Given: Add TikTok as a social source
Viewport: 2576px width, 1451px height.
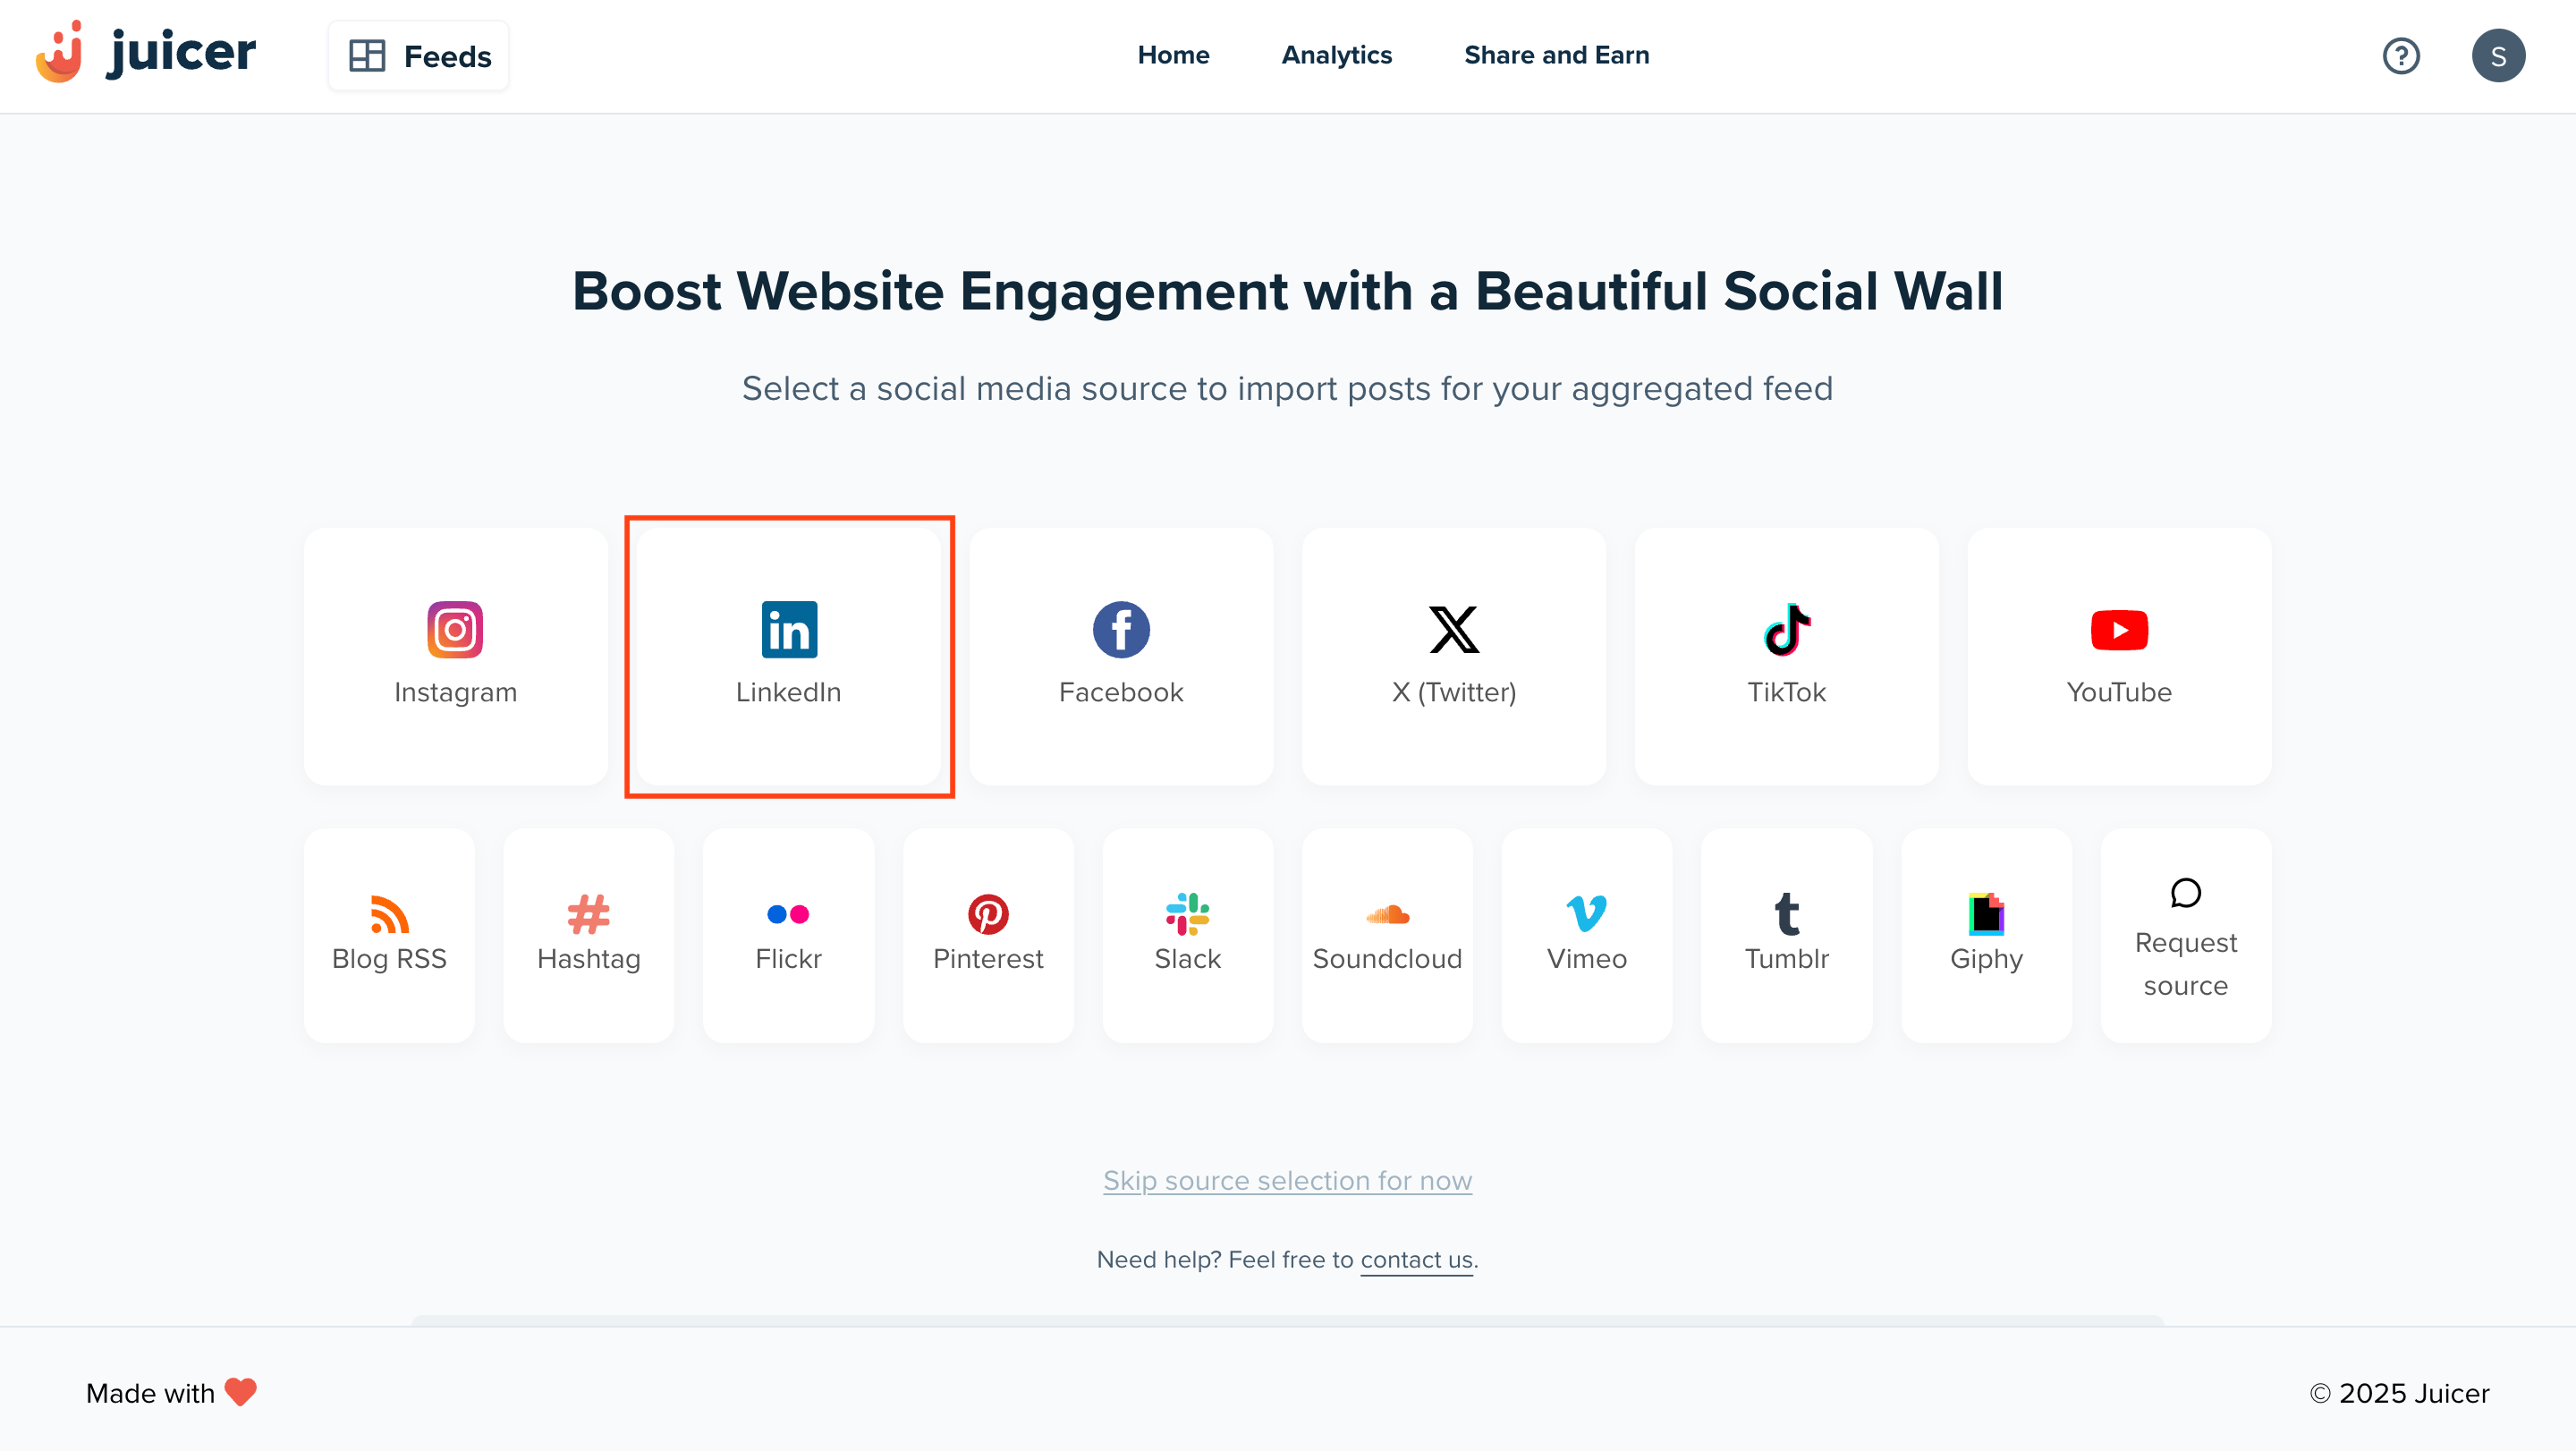Looking at the screenshot, I should (x=1786, y=657).
